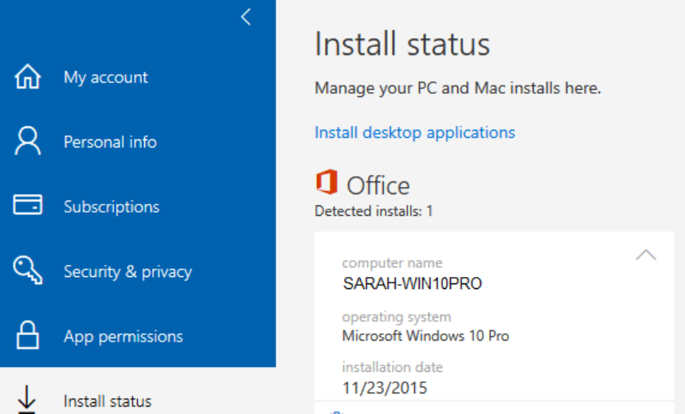Image resolution: width=685 pixels, height=414 pixels.
Task: Click the installation date label
Action: pos(393,367)
